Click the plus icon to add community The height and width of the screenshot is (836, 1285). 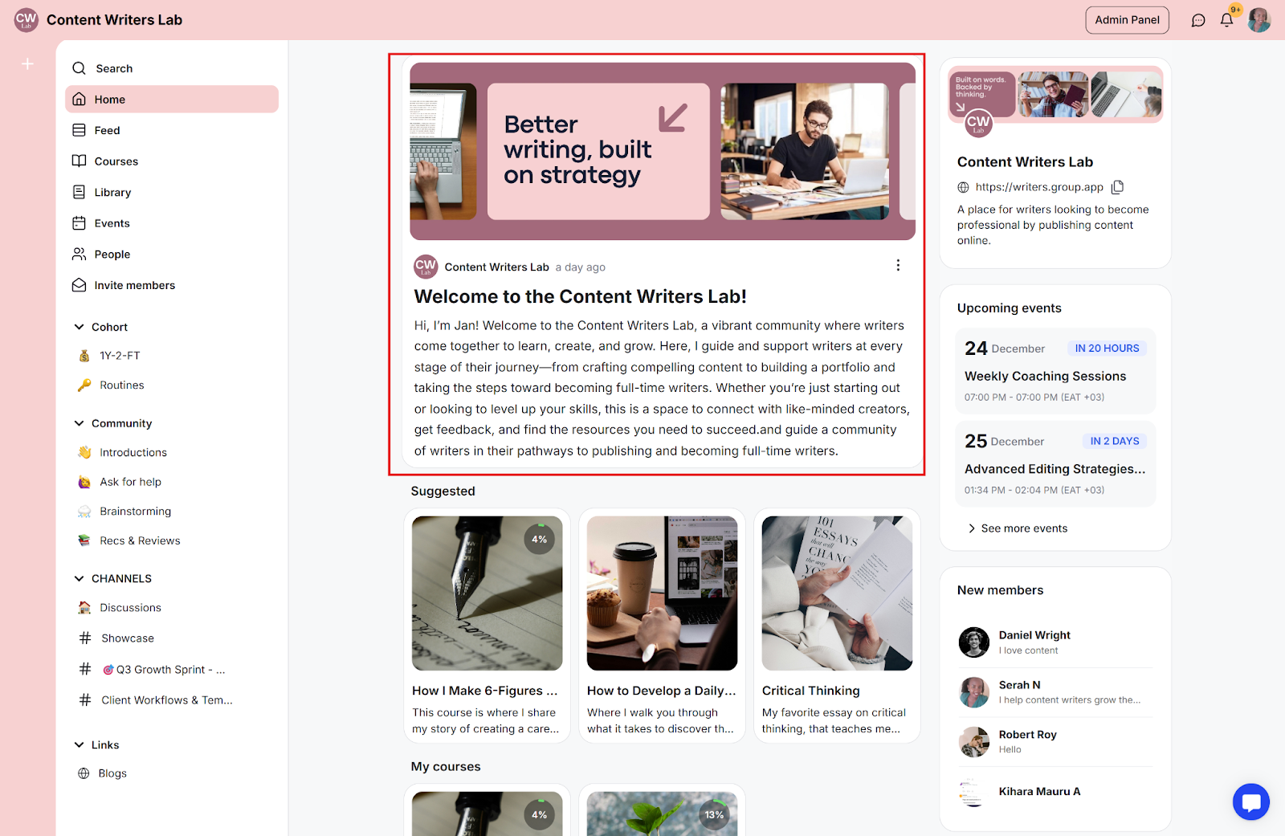(x=27, y=63)
